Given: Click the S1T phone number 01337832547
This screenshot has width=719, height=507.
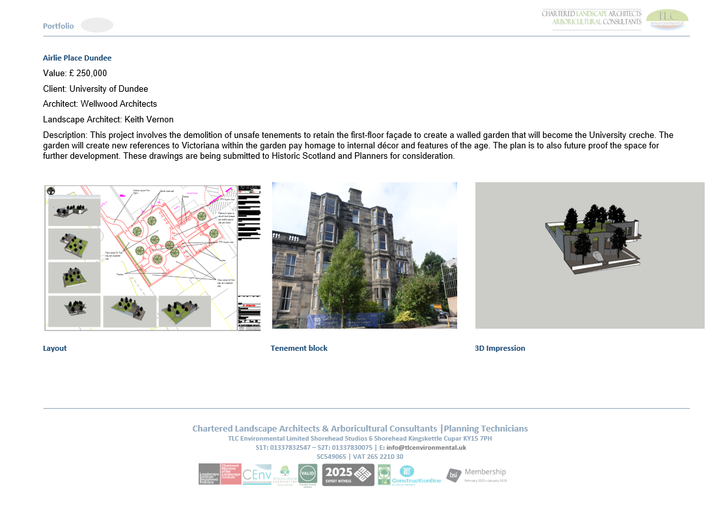Looking at the screenshot, I should click(290, 447).
